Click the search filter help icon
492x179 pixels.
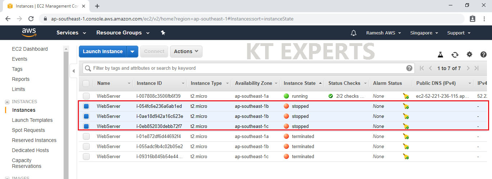tap(409, 68)
